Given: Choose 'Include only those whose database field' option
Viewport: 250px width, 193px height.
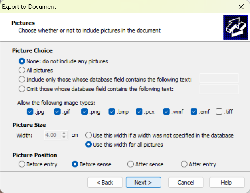Looking at the screenshot, I should point(22,79).
